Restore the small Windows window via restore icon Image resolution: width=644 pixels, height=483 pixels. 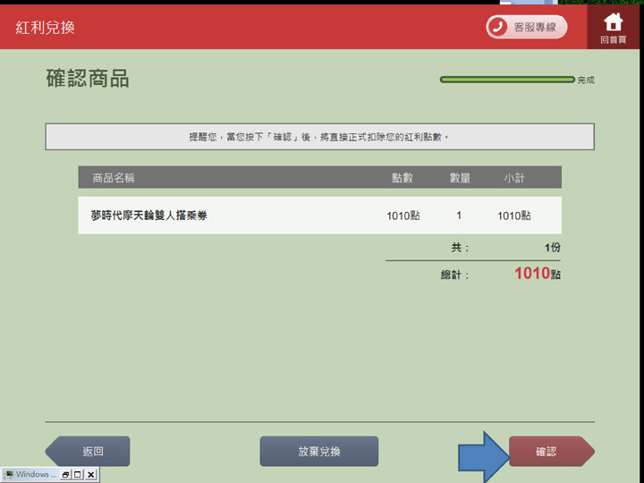point(65,474)
